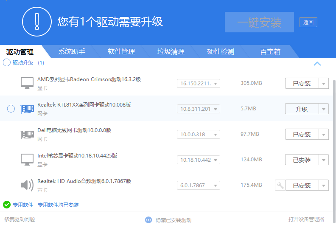Select Realtek HD Audio音频驱动6.0.1.7867版 title
This screenshot has height=225, width=336.
84,181
